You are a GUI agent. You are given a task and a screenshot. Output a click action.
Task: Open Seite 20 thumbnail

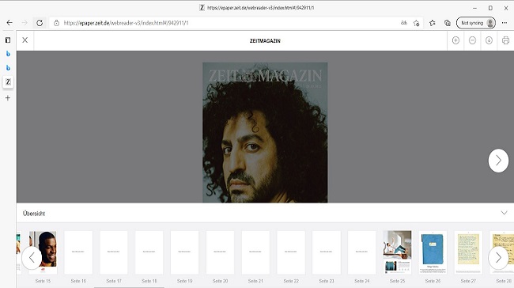click(x=220, y=252)
